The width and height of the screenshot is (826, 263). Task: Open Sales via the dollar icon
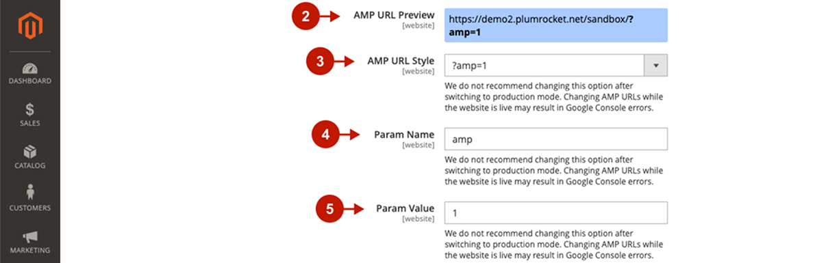tap(29, 110)
